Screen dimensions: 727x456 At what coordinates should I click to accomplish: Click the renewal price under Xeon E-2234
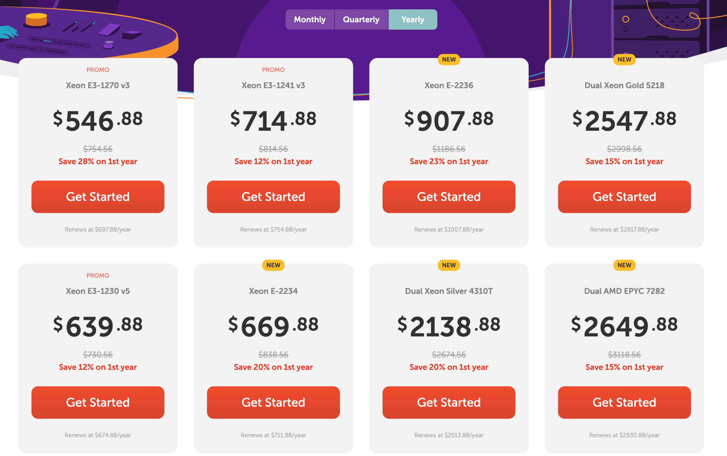coord(273,435)
